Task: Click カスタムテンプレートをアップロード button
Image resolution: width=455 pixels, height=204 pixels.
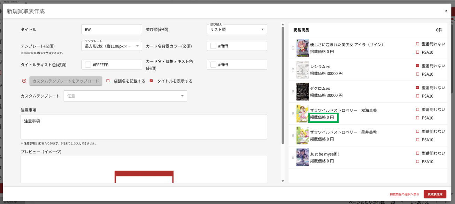Action: pyautogui.click(x=66, y=81)
